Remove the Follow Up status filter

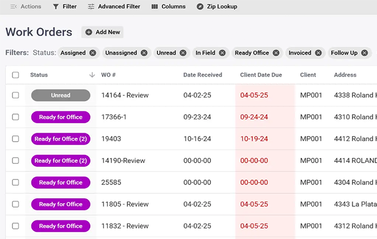pos(365,53)
